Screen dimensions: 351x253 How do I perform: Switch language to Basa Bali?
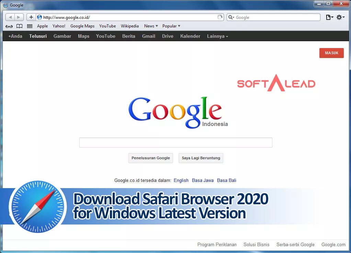tap(227, 180)
